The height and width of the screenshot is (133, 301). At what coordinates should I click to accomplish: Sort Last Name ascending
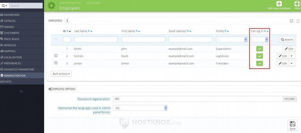point(91,31)
